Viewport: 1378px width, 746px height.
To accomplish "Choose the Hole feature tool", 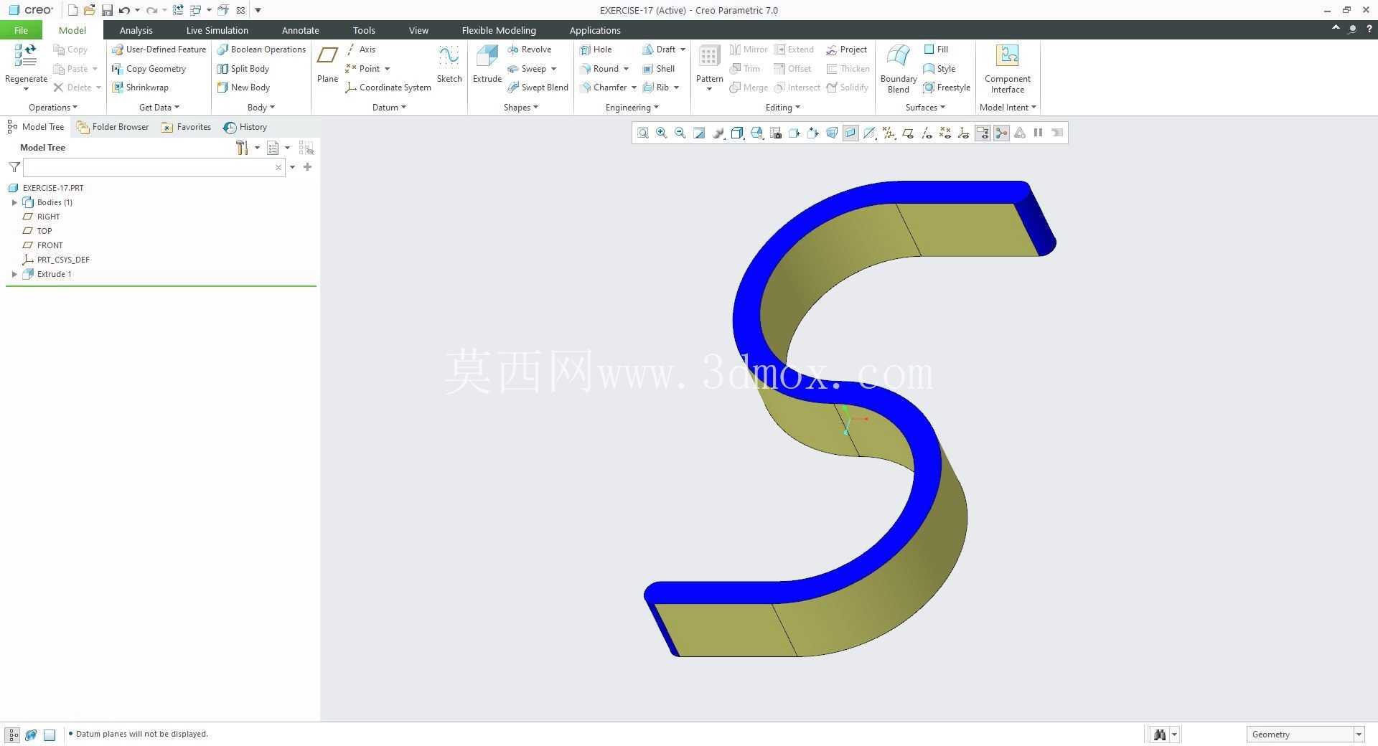I will pyautogui.click(x=596, y=49).
